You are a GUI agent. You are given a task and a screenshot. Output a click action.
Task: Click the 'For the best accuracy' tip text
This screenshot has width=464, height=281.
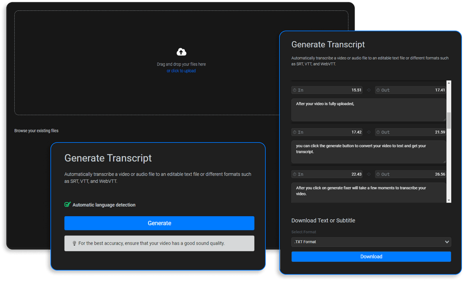click(152, 243)
